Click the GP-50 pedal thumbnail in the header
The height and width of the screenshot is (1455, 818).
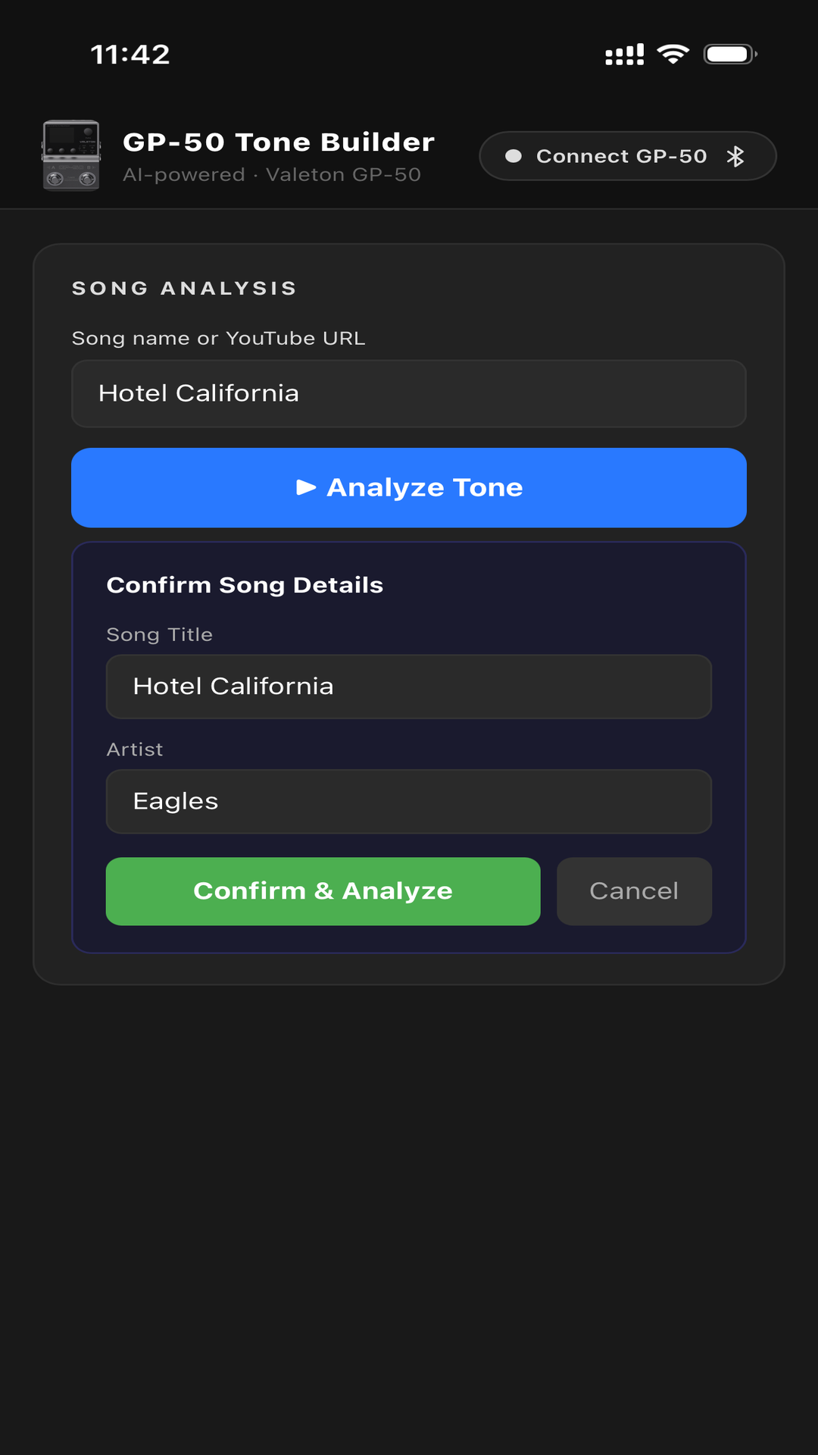[x=70, y=155]
